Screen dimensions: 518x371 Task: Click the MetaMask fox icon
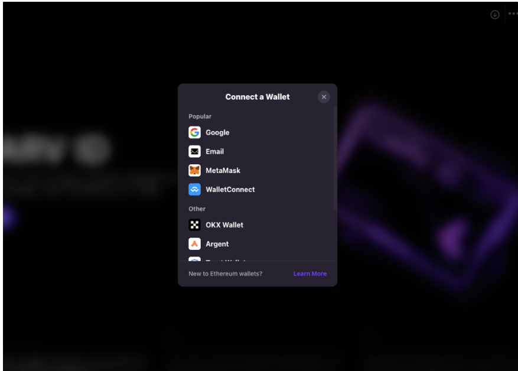194,170
